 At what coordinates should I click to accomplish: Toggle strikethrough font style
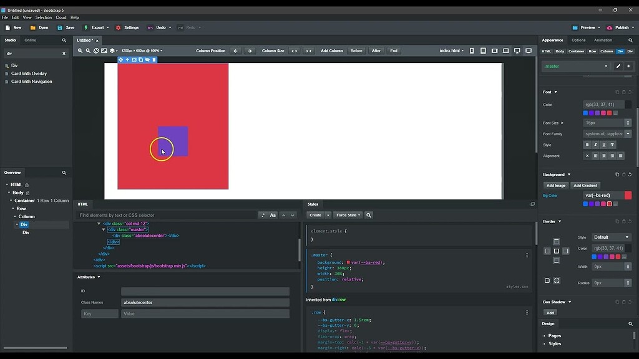(x=612, y=145)
